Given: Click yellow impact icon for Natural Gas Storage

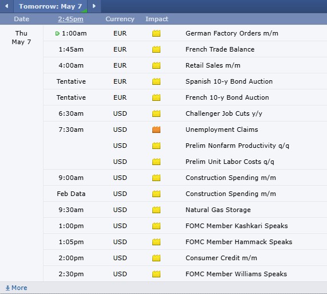Looking at the screenshot, I should (156, 210).
